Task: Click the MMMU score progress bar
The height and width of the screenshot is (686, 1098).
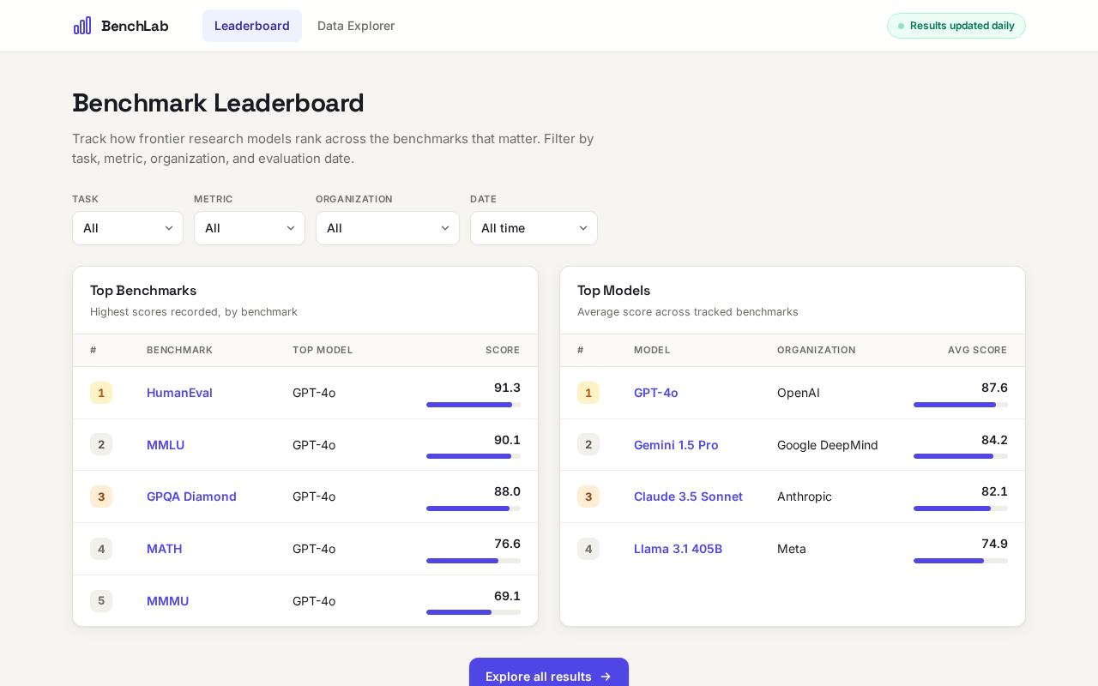Action: point(474,612)
